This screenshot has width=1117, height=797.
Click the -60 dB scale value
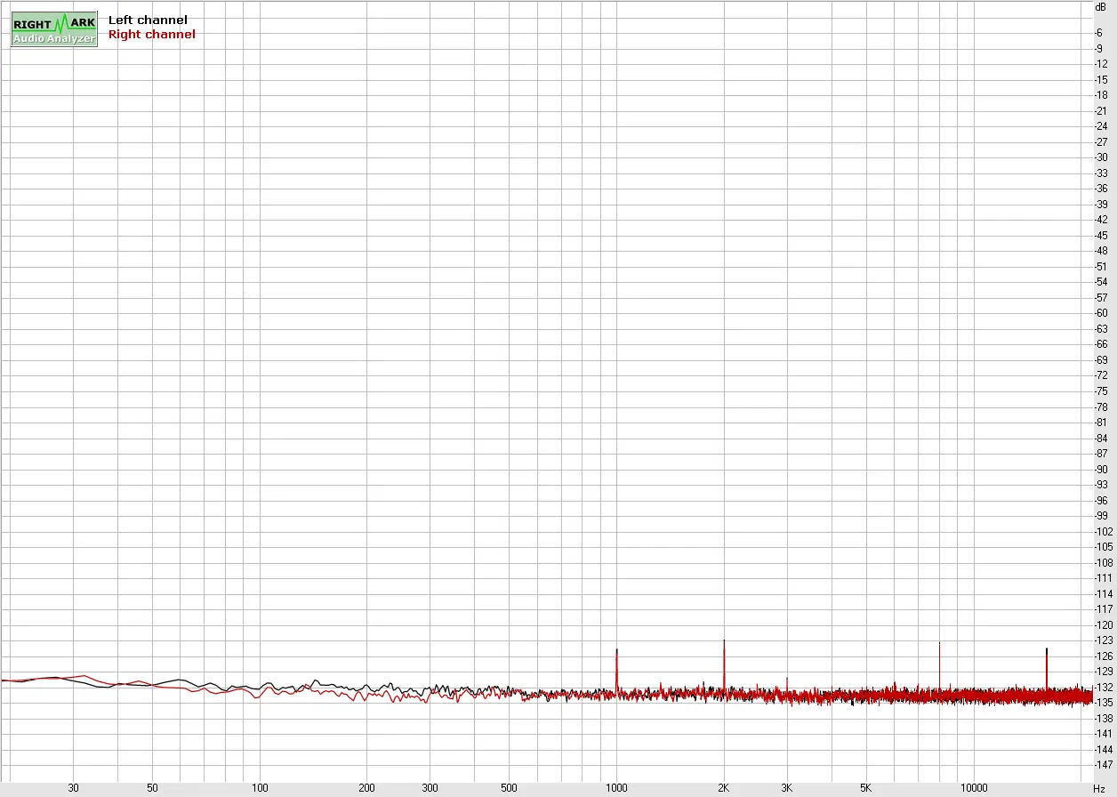[x=1101, y=313]
